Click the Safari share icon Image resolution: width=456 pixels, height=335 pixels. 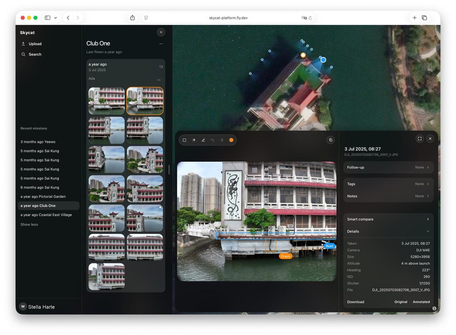coord(132,18)
